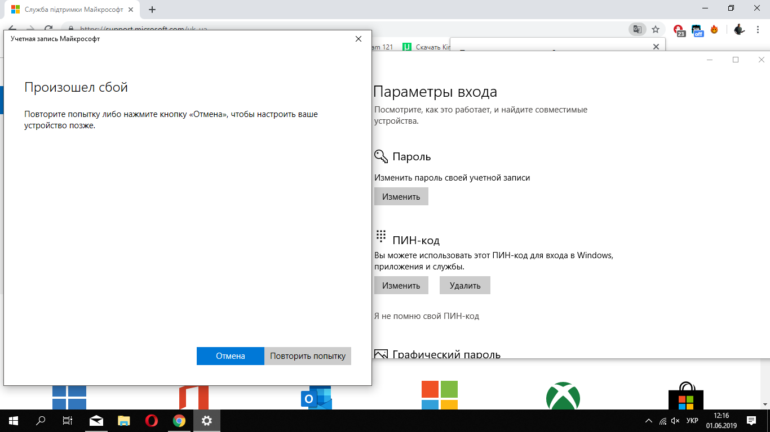Image resolution: width=770 pixels, height=432 pixels.
Task: Switch to Chrome on the taskbar
Action: click(x=179, y=420)
